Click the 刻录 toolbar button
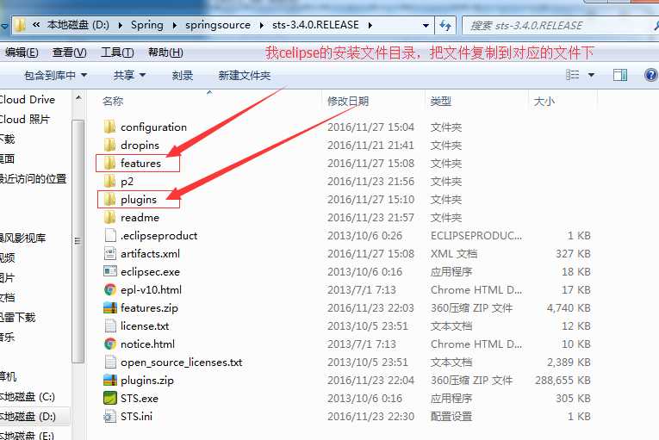The image size is (659, 440). point(183,75)
